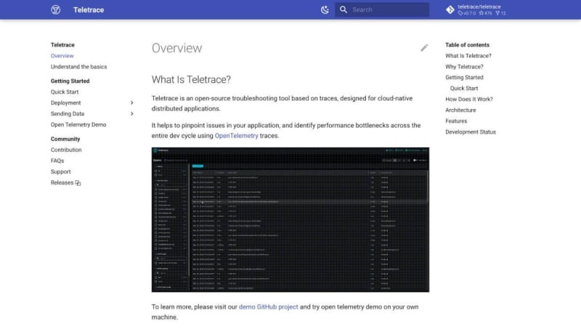The height and width of the screenshot is (329, 581).
Task: Open the FAQs page
Action: click(x=57, y=161)
